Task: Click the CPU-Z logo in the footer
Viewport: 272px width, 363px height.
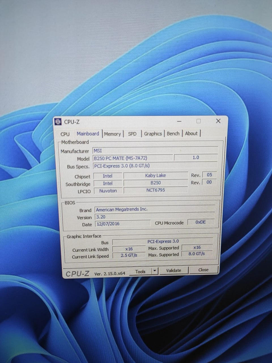Action: tap(78, 274)
